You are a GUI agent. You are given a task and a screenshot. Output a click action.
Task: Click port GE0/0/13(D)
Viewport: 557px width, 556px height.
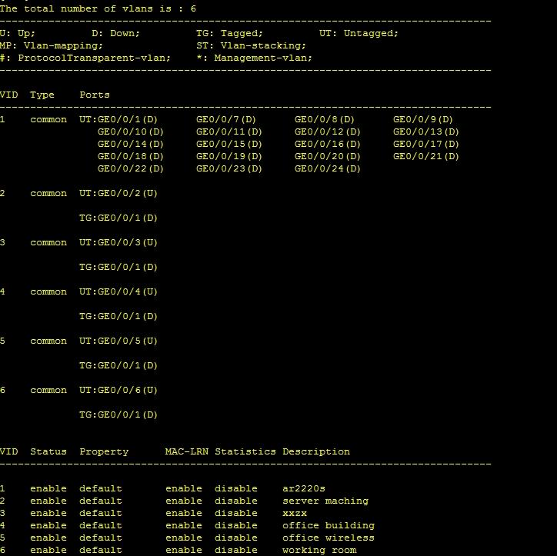tap(425, 132)
